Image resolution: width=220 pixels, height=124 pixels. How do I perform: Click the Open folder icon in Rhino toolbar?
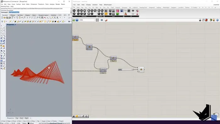[x=5, y=18]
